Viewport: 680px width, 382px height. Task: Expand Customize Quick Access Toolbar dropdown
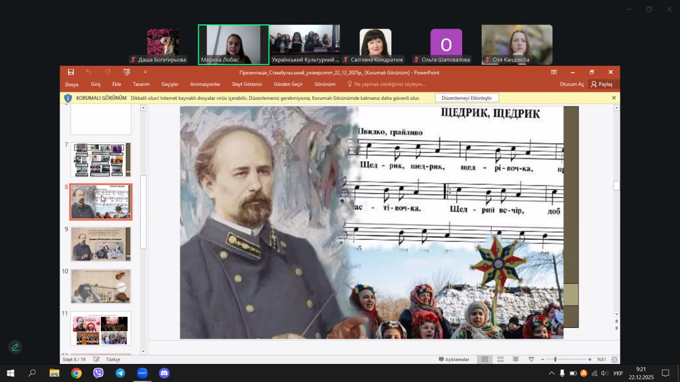click(x=145, y=72)
